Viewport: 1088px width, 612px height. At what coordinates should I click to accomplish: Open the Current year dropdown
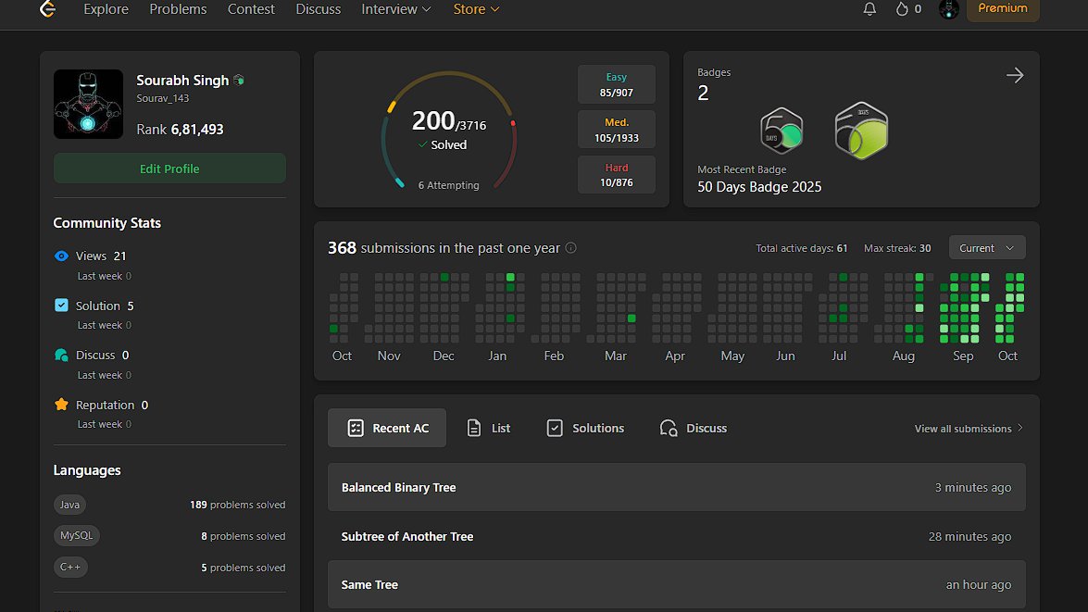987,248
